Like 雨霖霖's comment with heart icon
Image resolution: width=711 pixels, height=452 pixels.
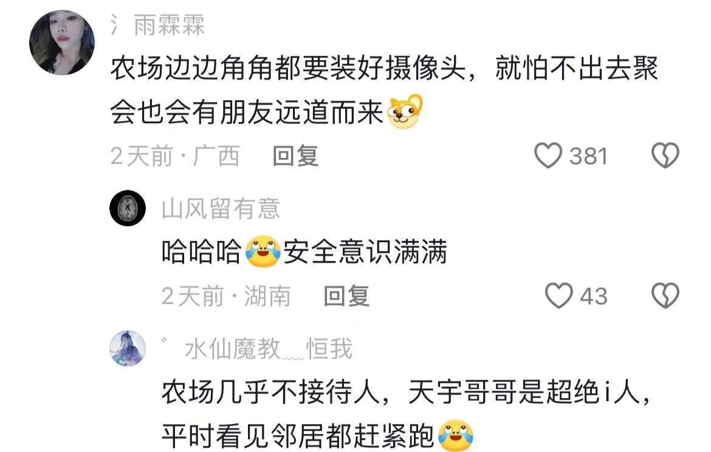[548, 155]
